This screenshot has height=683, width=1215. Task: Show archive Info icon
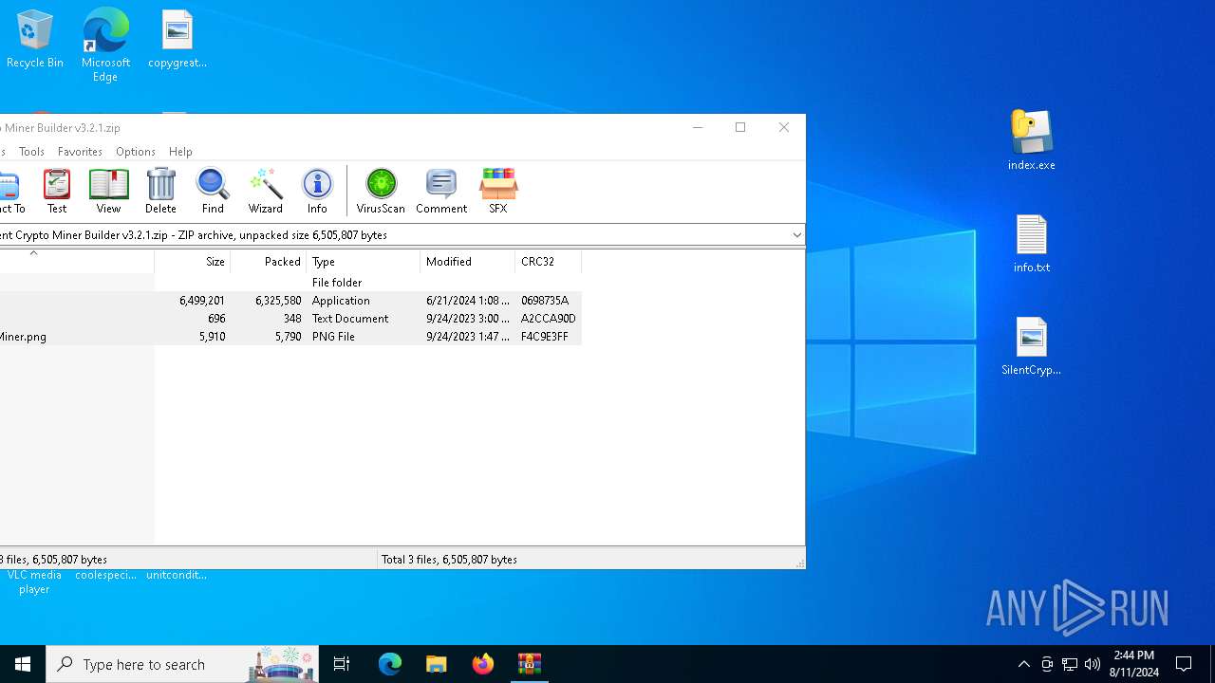317,191
